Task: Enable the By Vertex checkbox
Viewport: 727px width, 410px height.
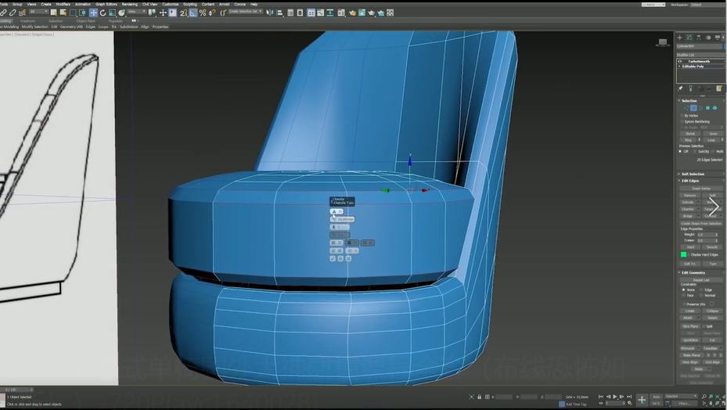Action: tap(682, 116)
